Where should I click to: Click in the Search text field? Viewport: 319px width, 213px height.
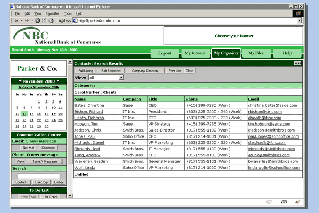(39, 176)
